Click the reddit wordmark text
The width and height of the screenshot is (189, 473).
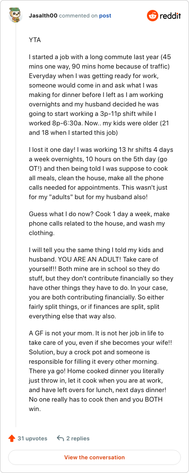(x=171, y=16)
